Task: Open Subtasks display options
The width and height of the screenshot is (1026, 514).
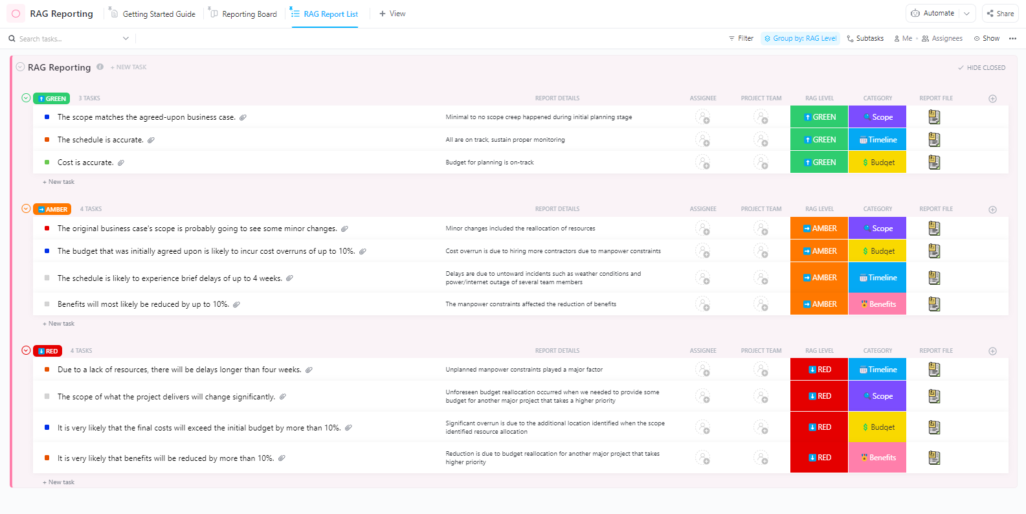Action: (x=865, y=39)
